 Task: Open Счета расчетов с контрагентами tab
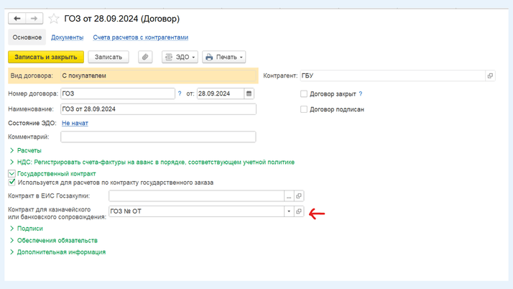point(140,37)
